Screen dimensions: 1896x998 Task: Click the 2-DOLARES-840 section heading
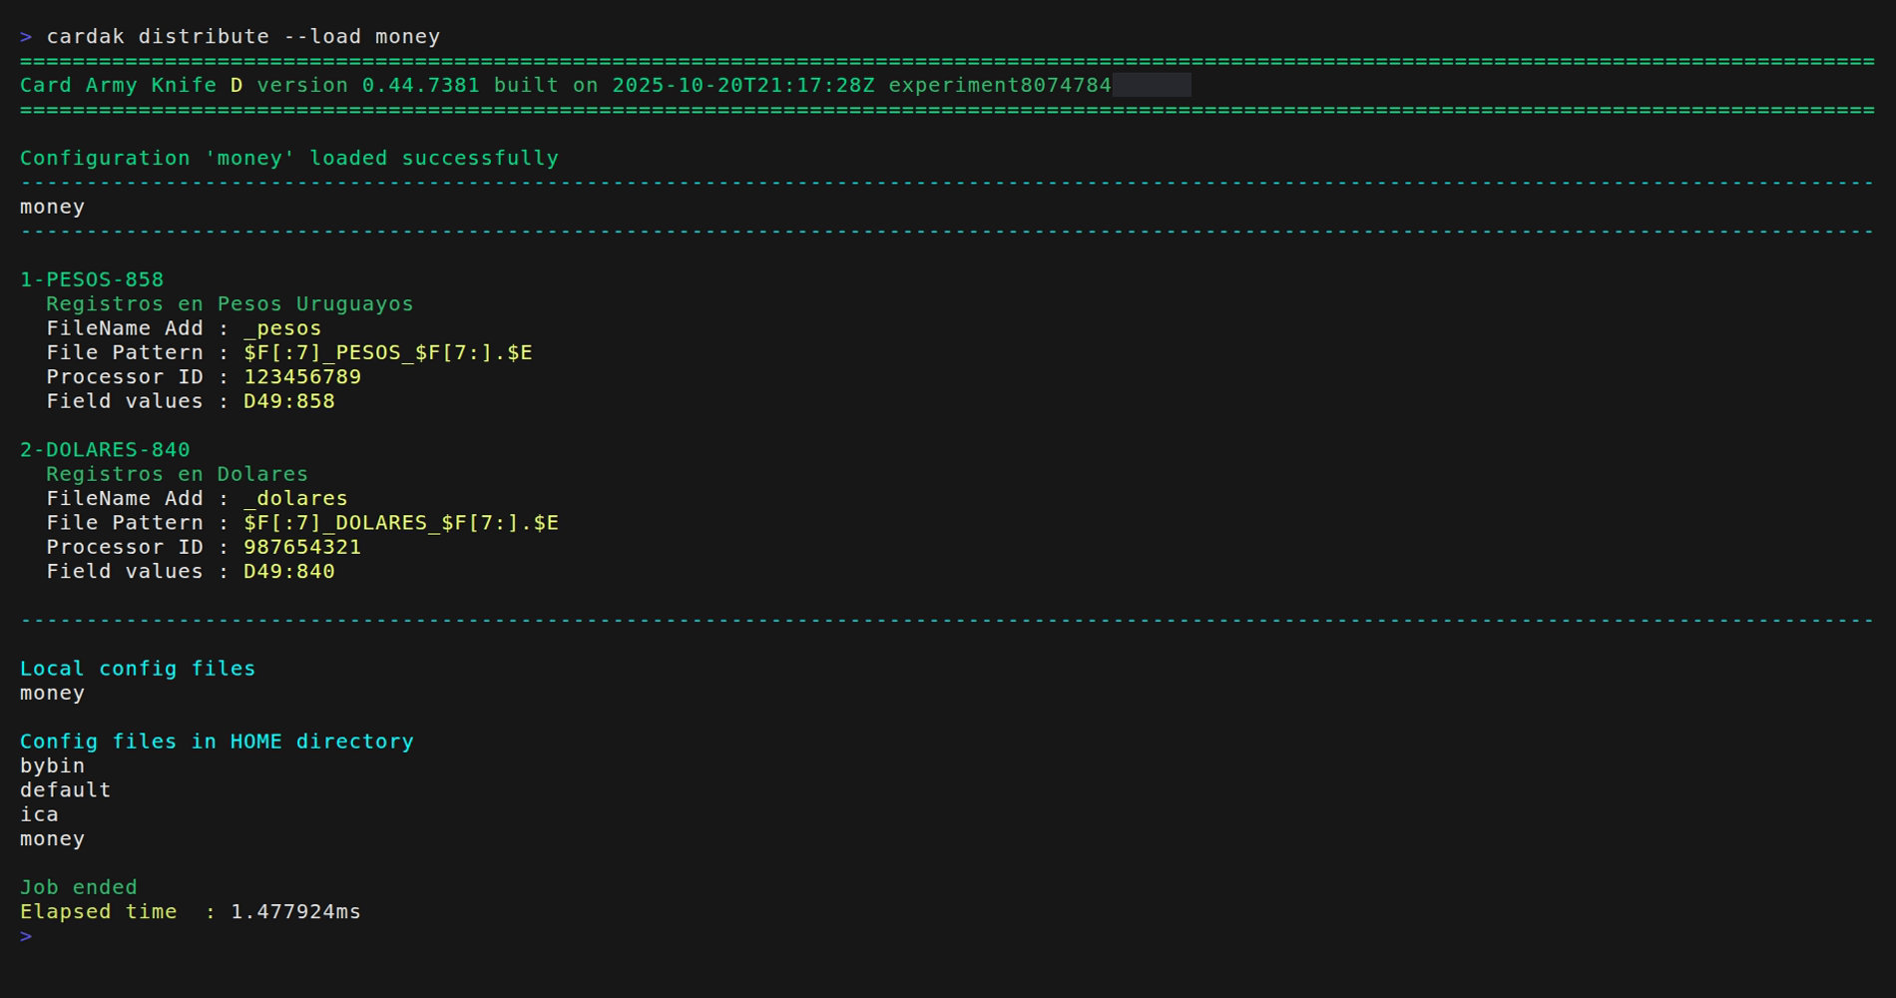(x=105, y=450)
